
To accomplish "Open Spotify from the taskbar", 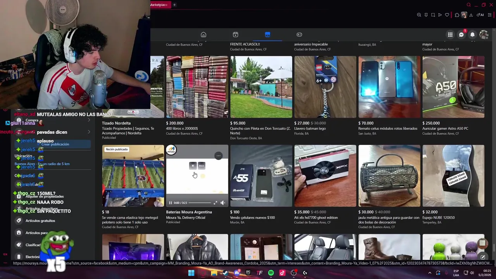I will coord(271,273).
